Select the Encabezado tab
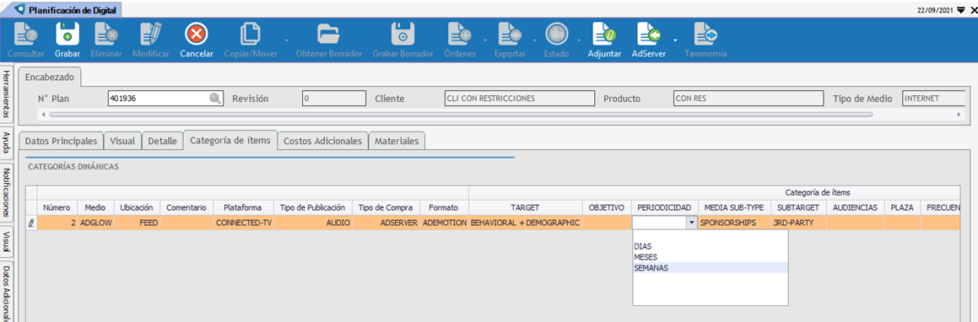The height and width of the screenshot is (322, 978). 49,77
